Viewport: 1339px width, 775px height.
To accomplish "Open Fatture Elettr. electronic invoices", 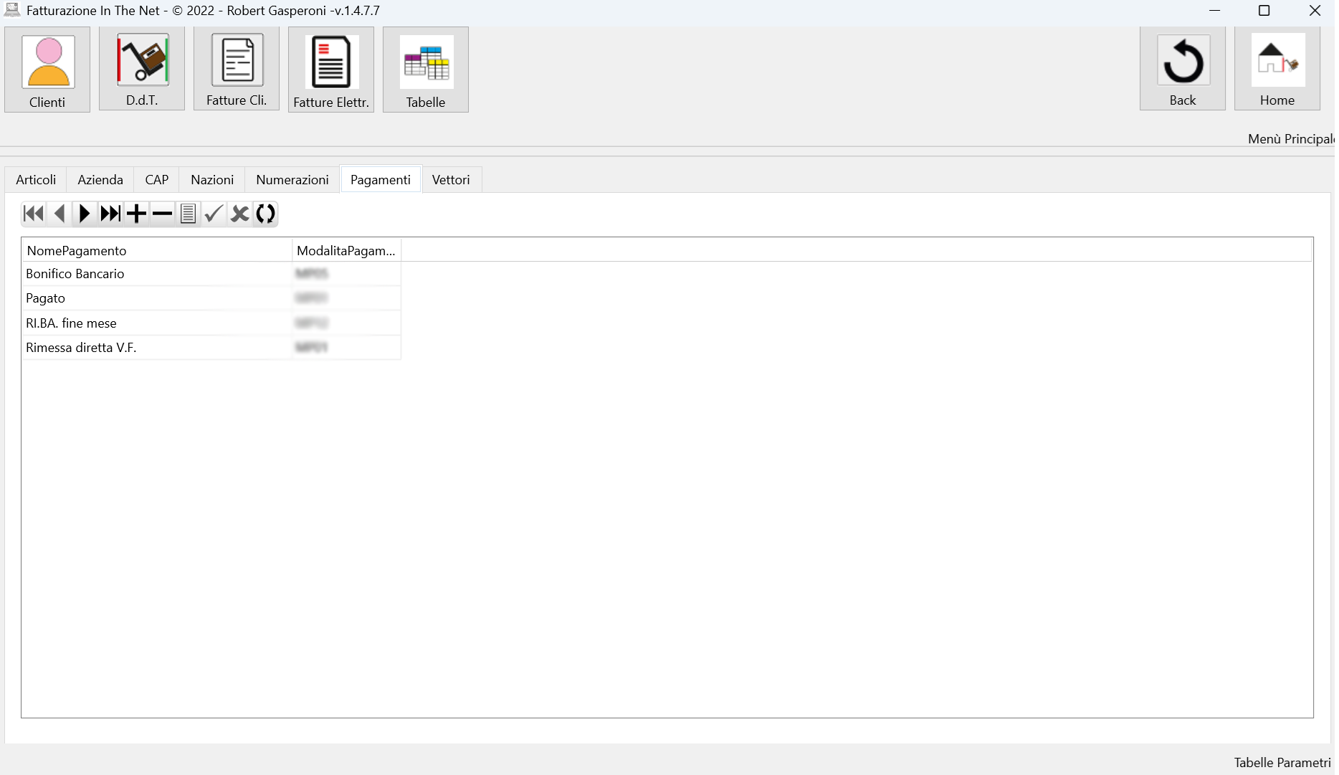I will coord(331,70).
